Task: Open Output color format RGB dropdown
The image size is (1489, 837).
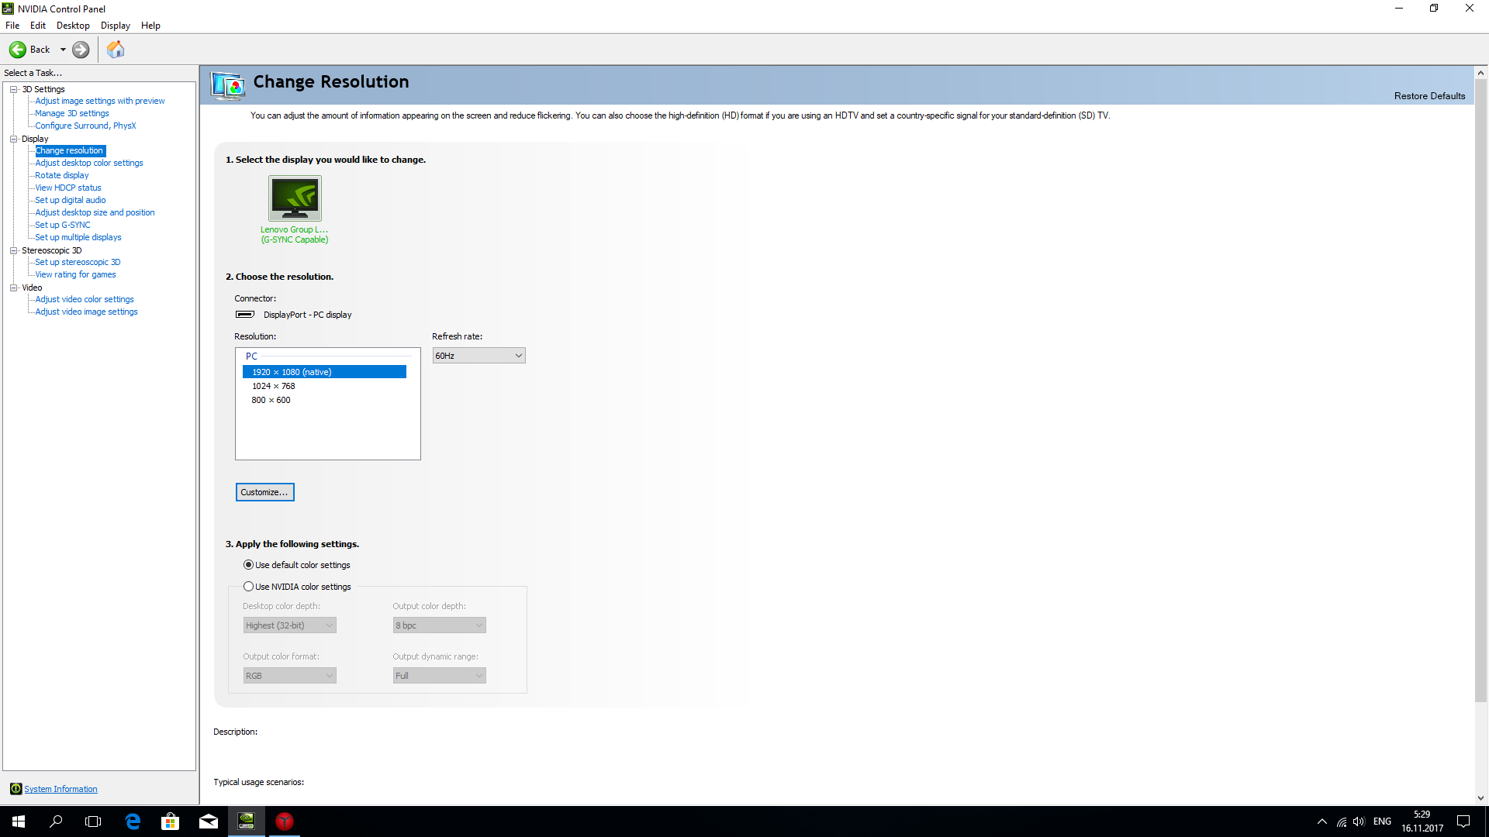Action: pos(289,676)
